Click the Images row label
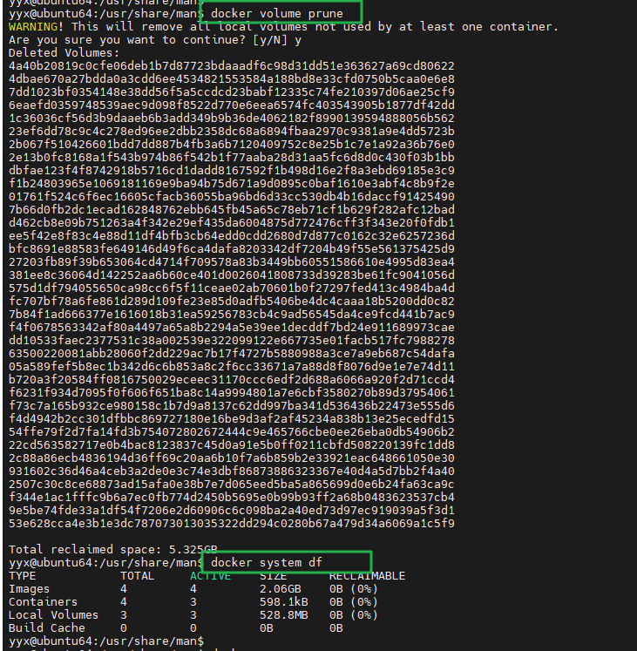 pos(29,589)
